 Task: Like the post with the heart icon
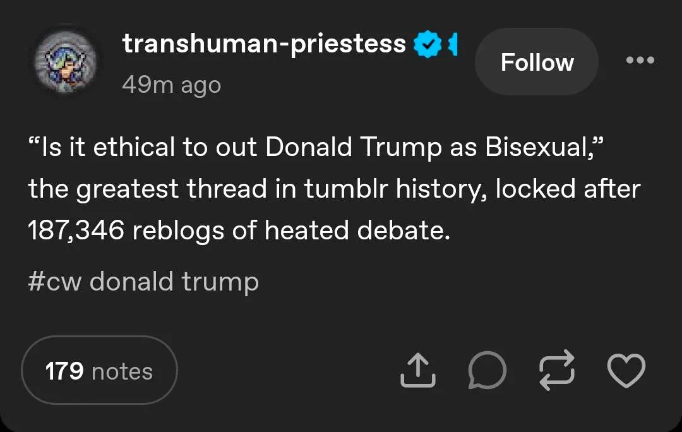pyautogui.click(x=626, y=370)
